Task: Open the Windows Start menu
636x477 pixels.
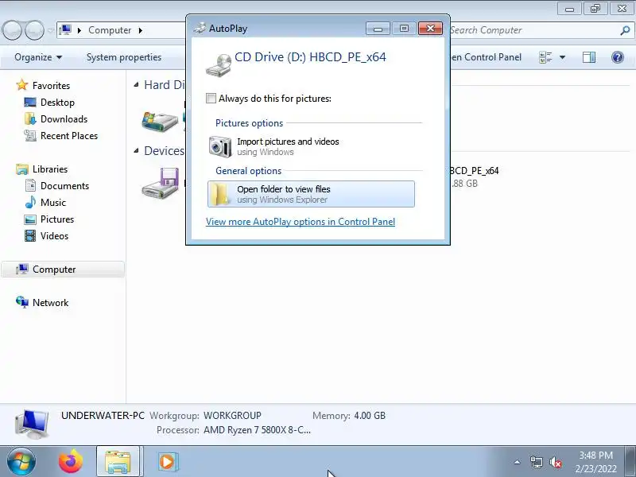Action: [x=21, y=461]
